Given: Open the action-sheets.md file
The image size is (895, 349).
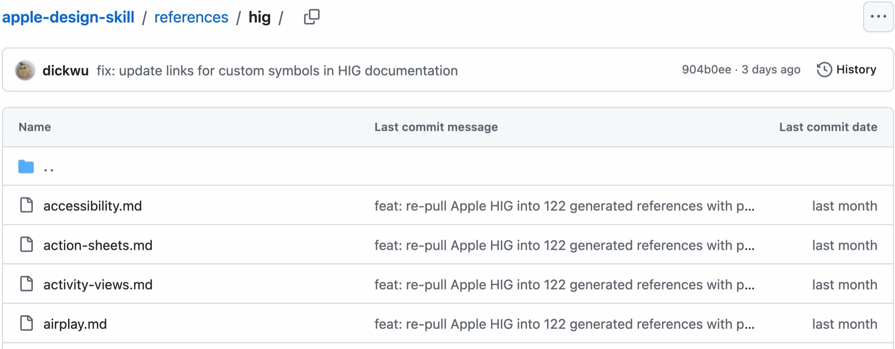Looking at the screenshot, I should 98,245.
